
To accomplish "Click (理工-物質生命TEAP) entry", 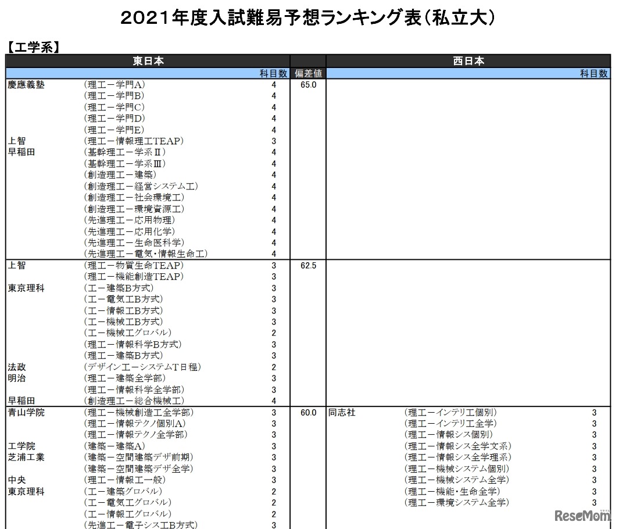I will click(134, 265).
